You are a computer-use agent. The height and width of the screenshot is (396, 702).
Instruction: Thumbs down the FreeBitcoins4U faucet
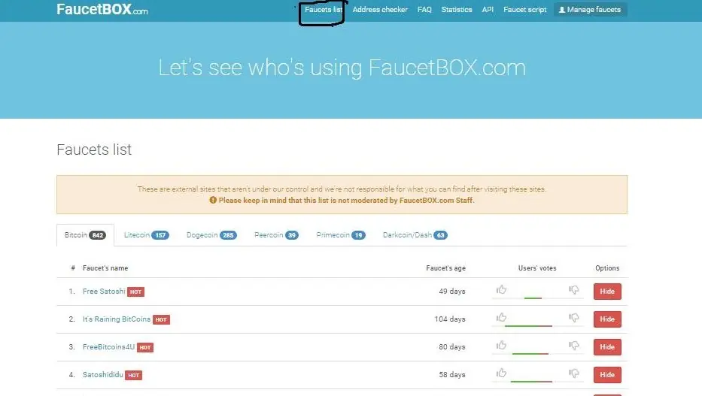tap(573, 346)
